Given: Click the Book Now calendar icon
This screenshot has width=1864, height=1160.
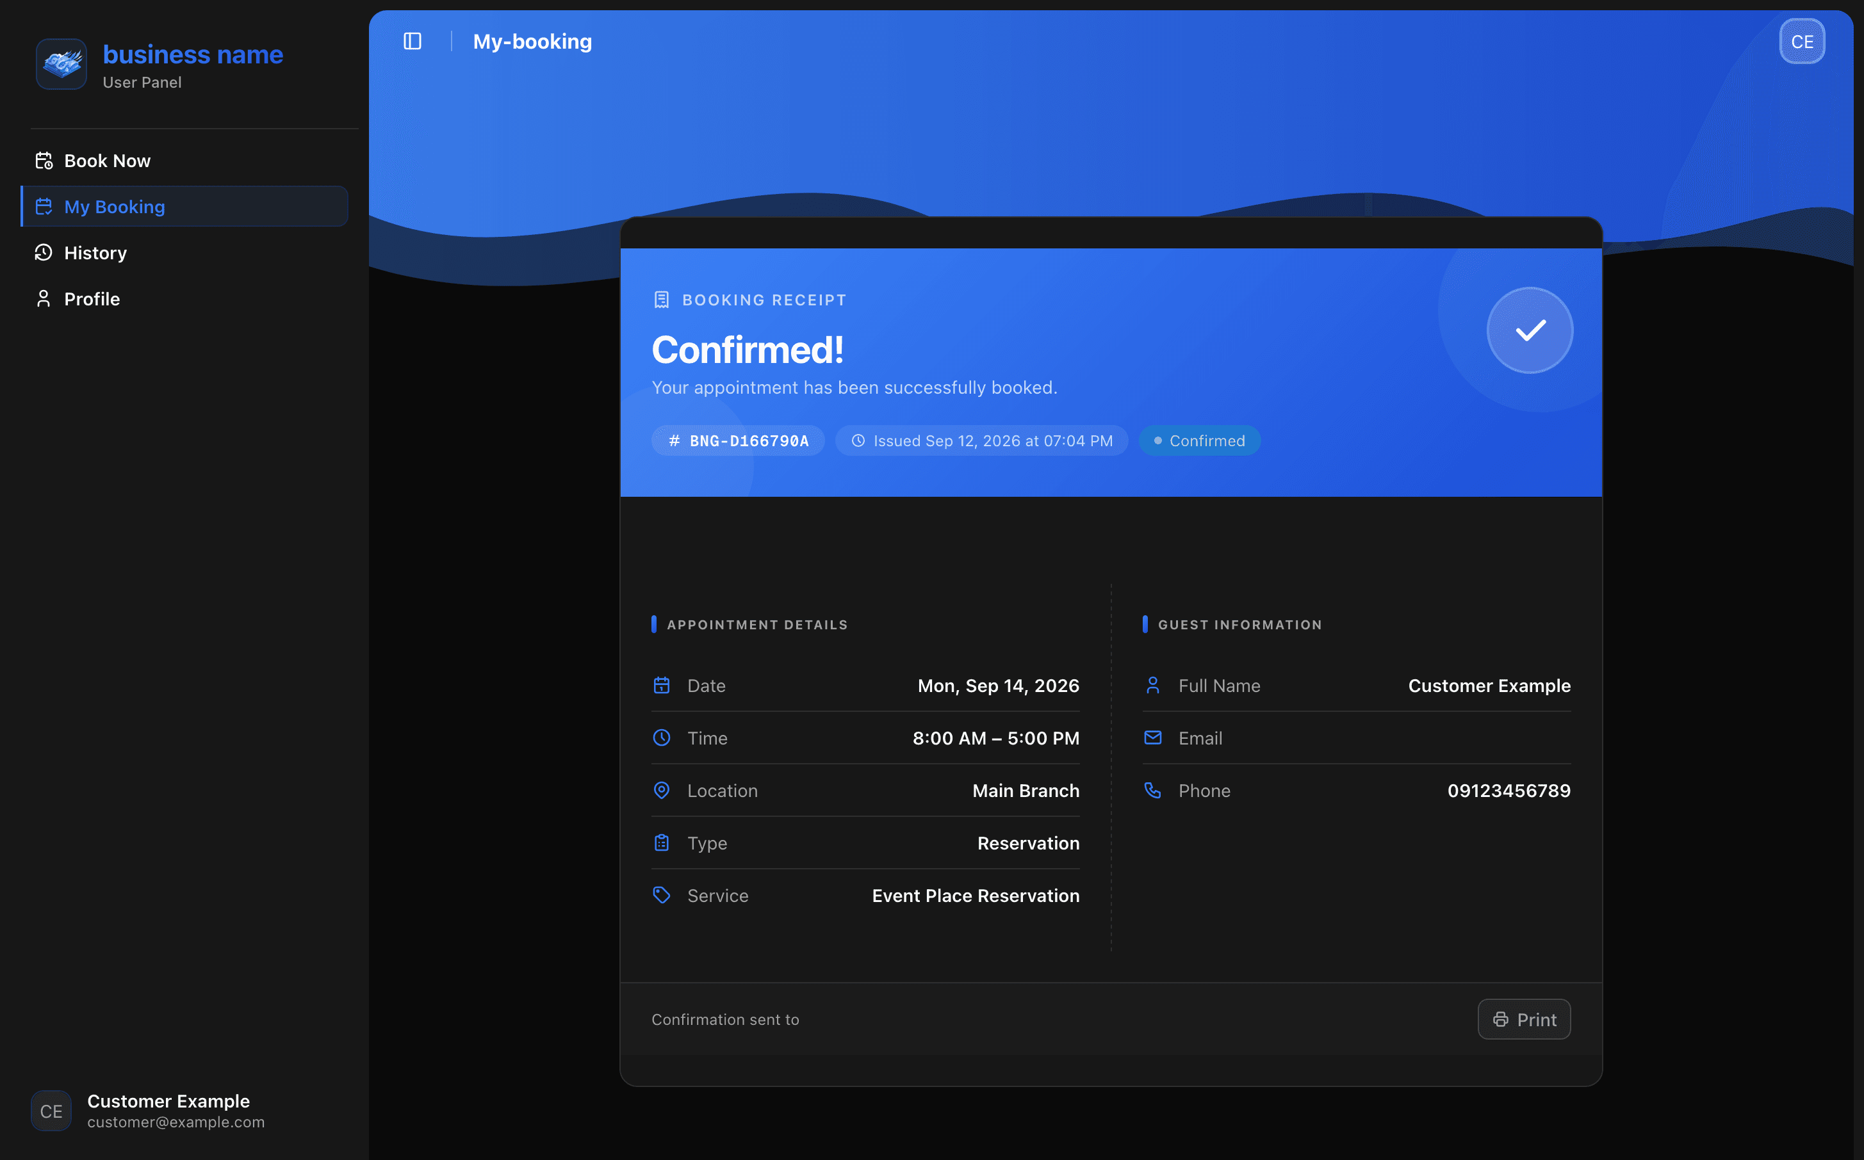Looking at the screenshot, I should [44, 161].
